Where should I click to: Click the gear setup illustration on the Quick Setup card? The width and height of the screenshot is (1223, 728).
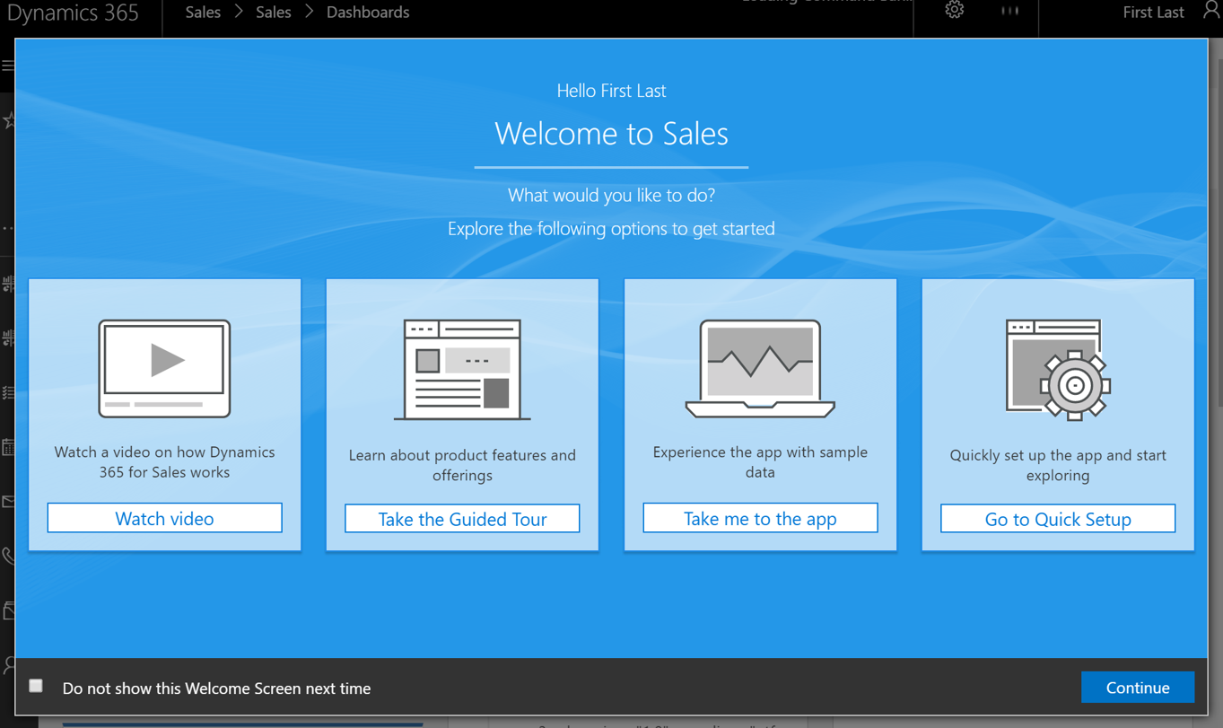tap(1058, 368)
